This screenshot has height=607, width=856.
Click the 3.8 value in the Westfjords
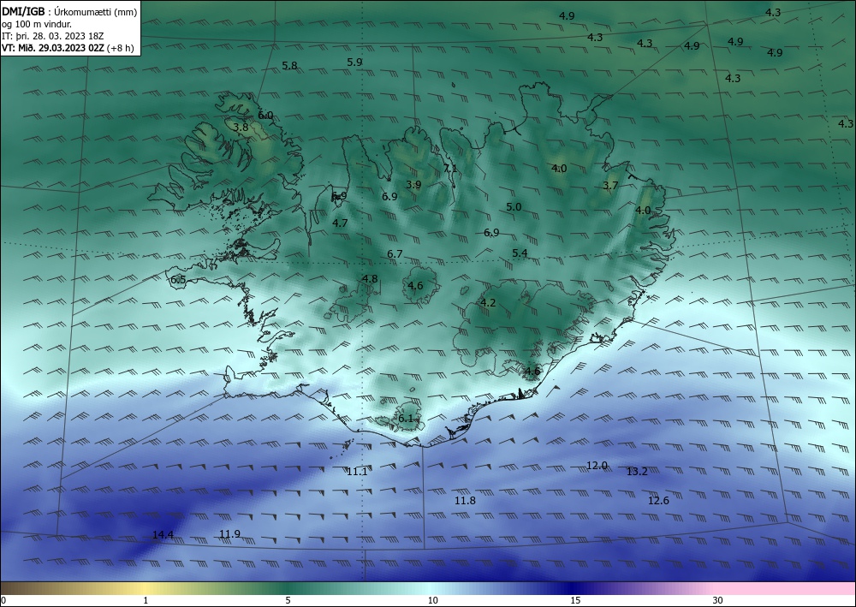(x=241, y=128)
